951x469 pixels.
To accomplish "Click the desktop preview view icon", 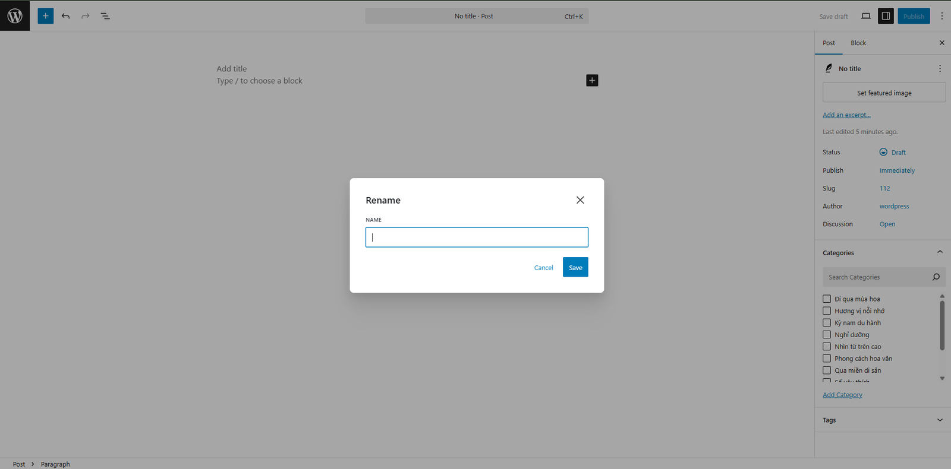I will [x=866, y=16].
